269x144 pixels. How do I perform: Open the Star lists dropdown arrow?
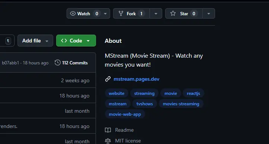click(x=209, y=13)
